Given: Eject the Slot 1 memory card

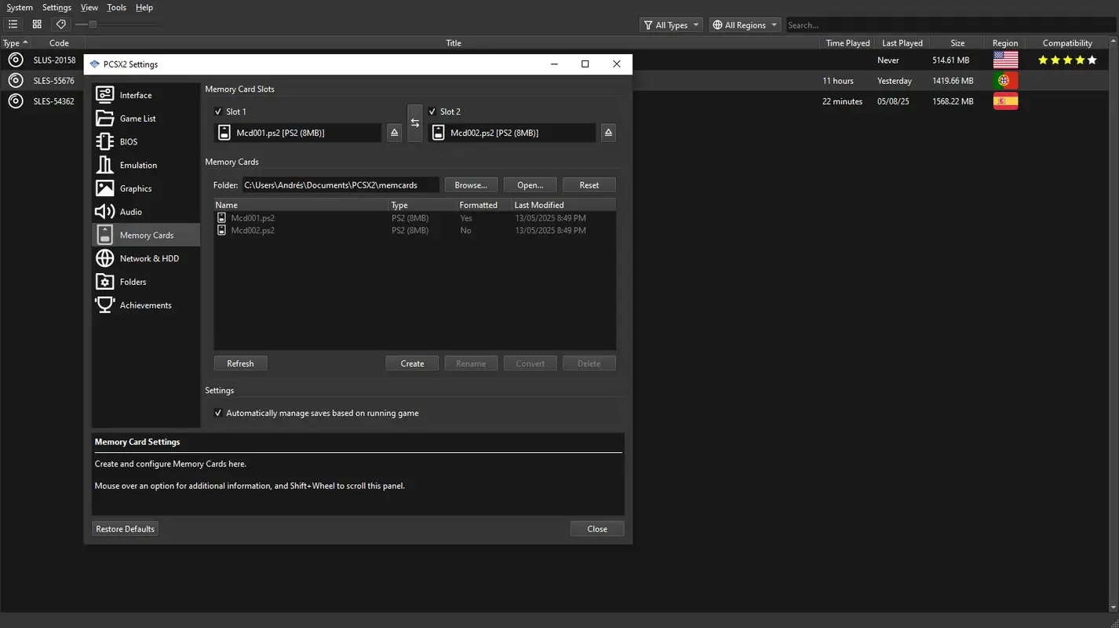Looking at the screenshot, I should [394, 132].
